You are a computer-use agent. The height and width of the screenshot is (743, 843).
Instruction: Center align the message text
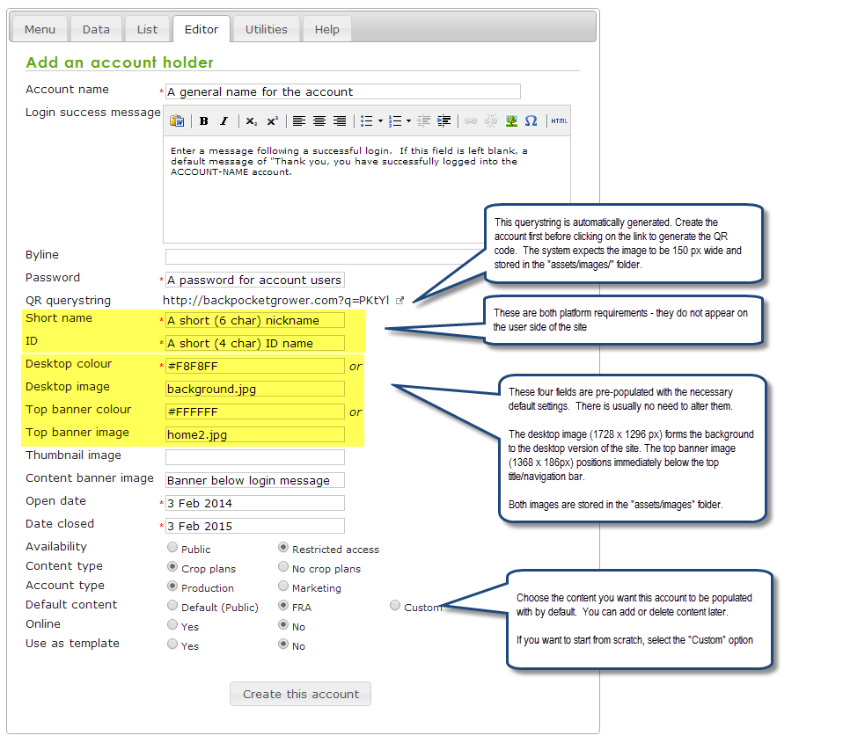click(319, 121)
